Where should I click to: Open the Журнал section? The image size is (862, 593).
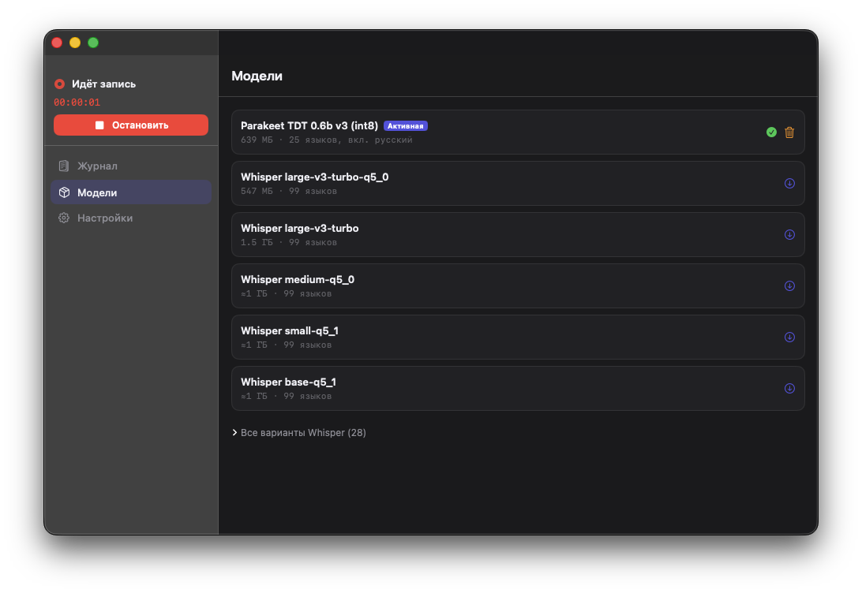(131, 166)
